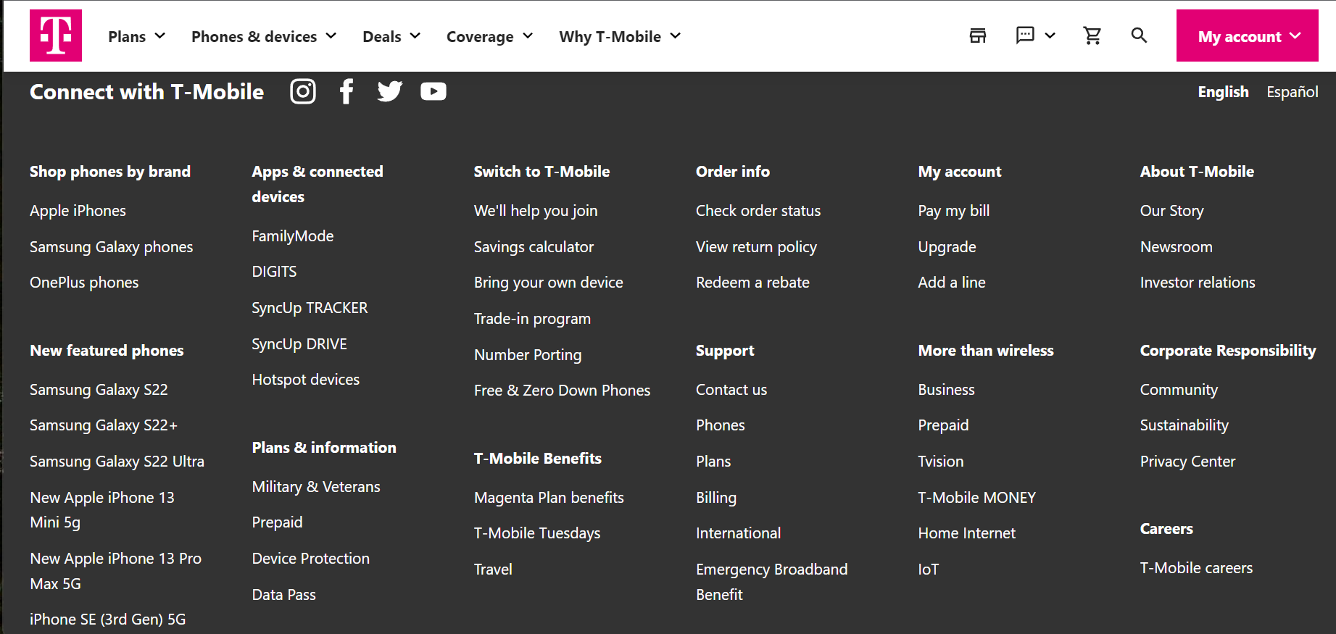Open International support link

click(738, 533)
